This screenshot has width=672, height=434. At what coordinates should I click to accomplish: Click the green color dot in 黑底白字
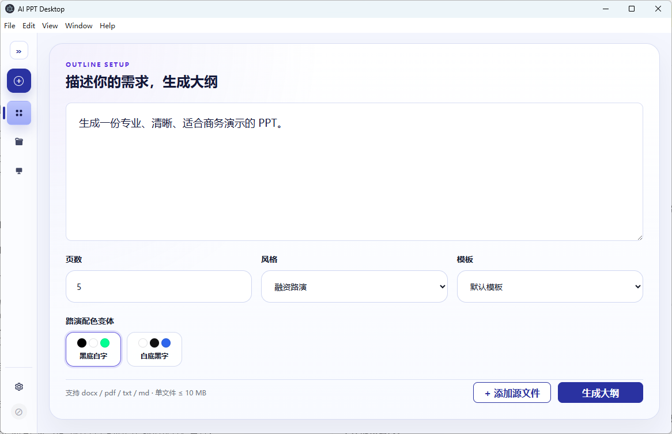[105, 343]
